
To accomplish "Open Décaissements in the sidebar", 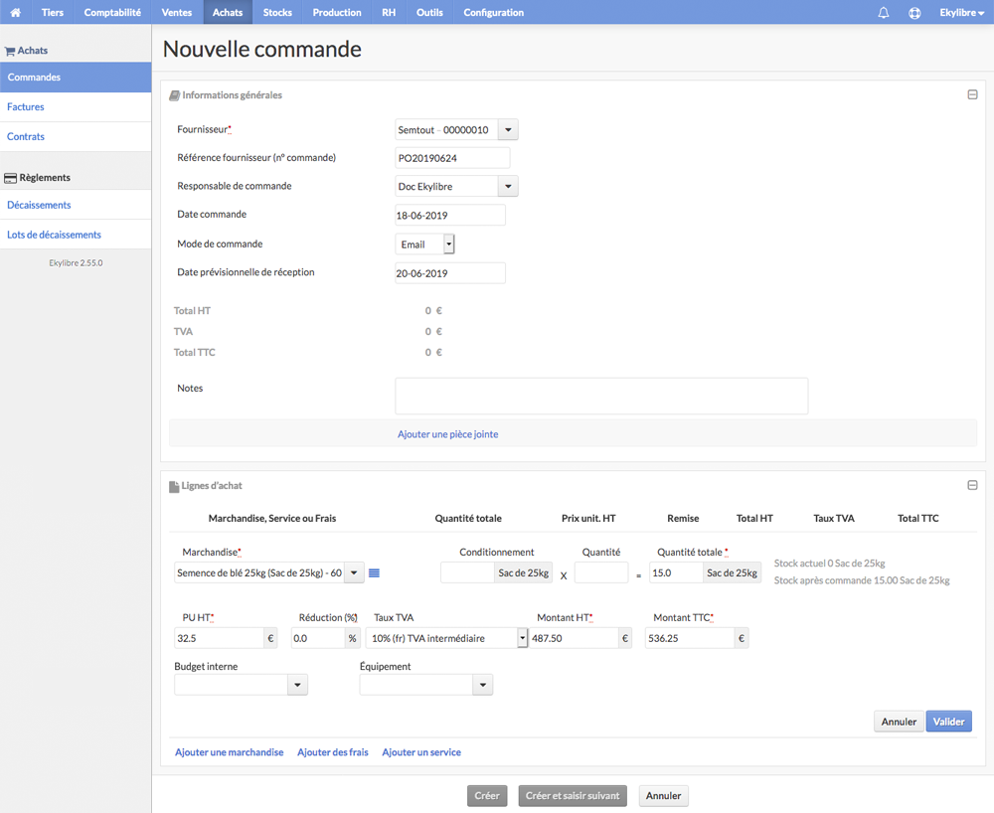I will (x=76, y=205).
